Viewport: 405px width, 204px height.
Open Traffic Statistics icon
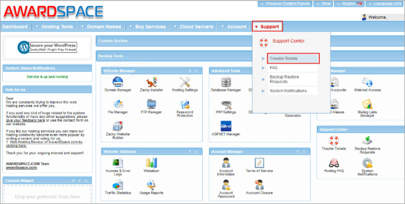118,185
